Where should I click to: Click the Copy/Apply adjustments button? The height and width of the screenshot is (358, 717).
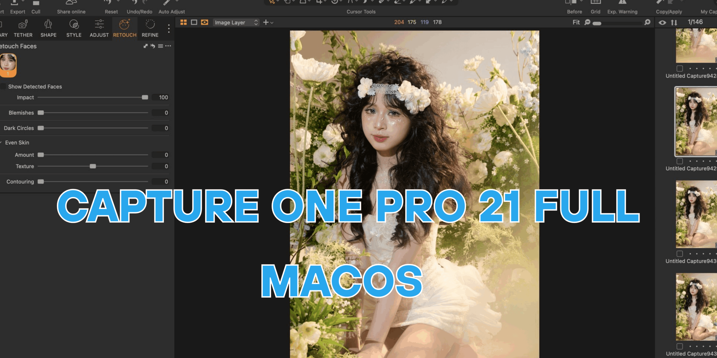click(669, 7)
